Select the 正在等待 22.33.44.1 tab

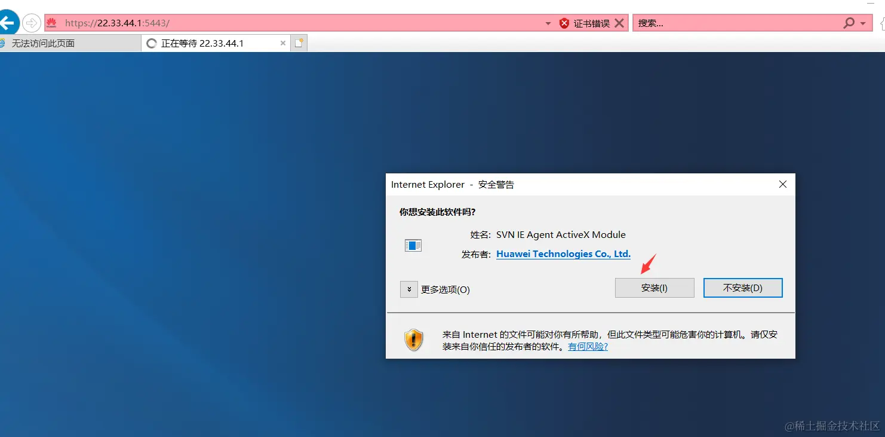coord(216,43)
